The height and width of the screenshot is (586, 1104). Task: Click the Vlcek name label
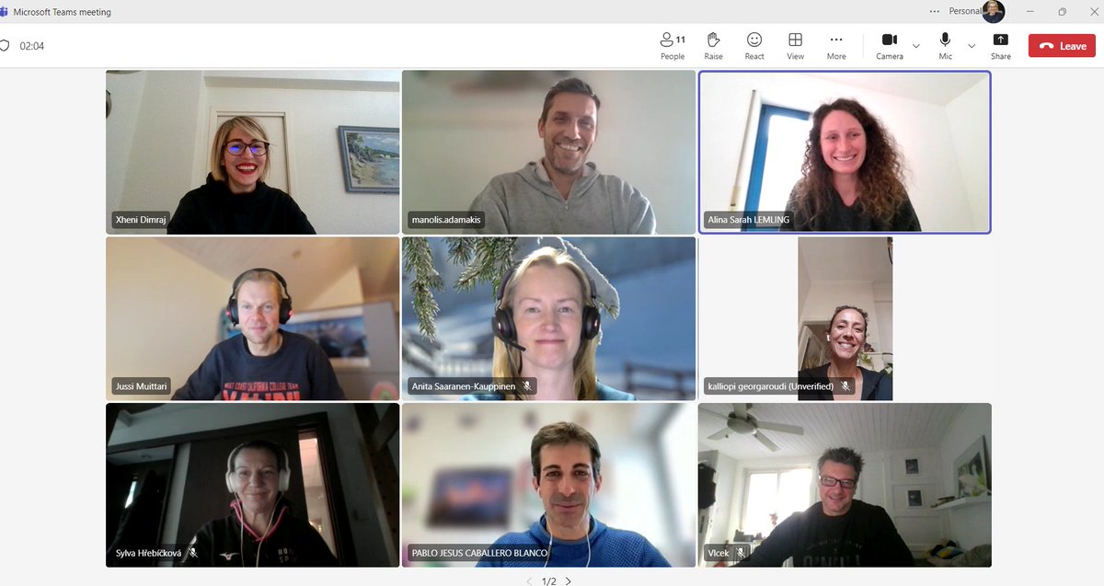point(718,553)
